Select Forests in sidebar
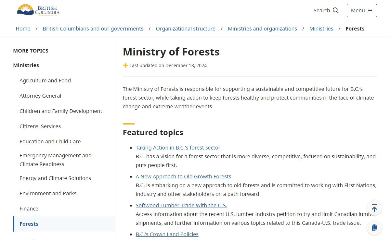The height and width of the screenshot is (240, 390). click(x=64, y=224)
